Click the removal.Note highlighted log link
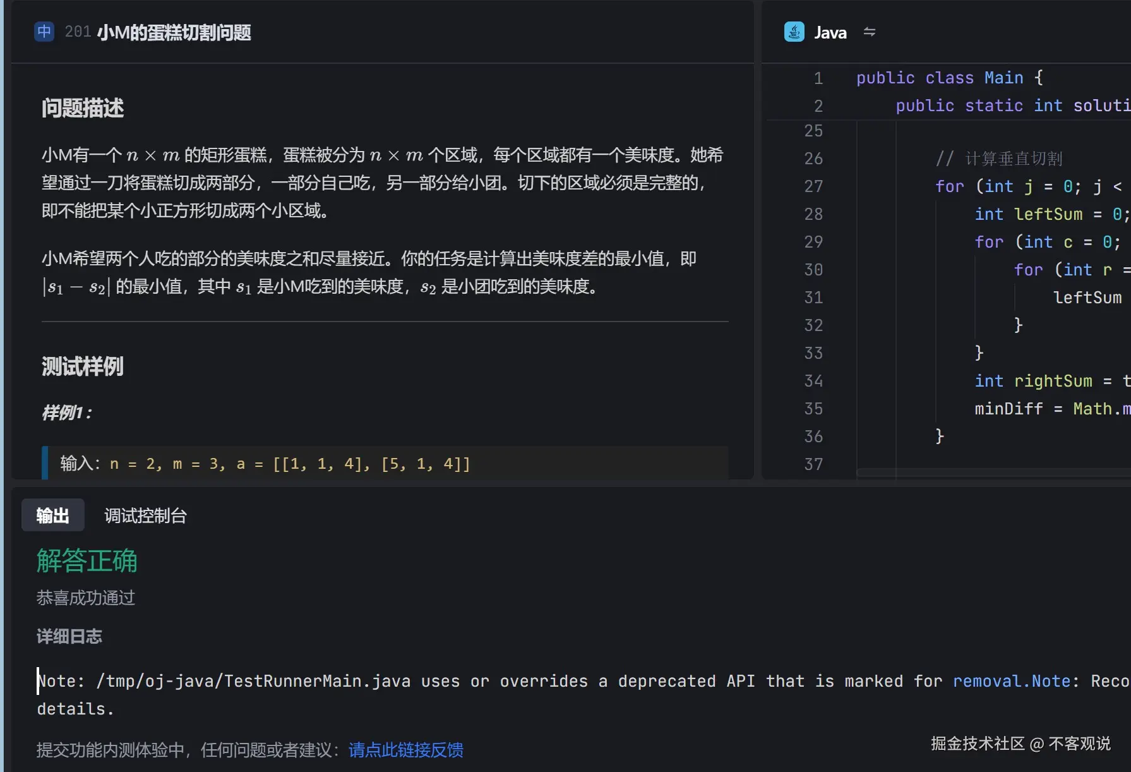Screen dimensions: 1131x772 1012,680
